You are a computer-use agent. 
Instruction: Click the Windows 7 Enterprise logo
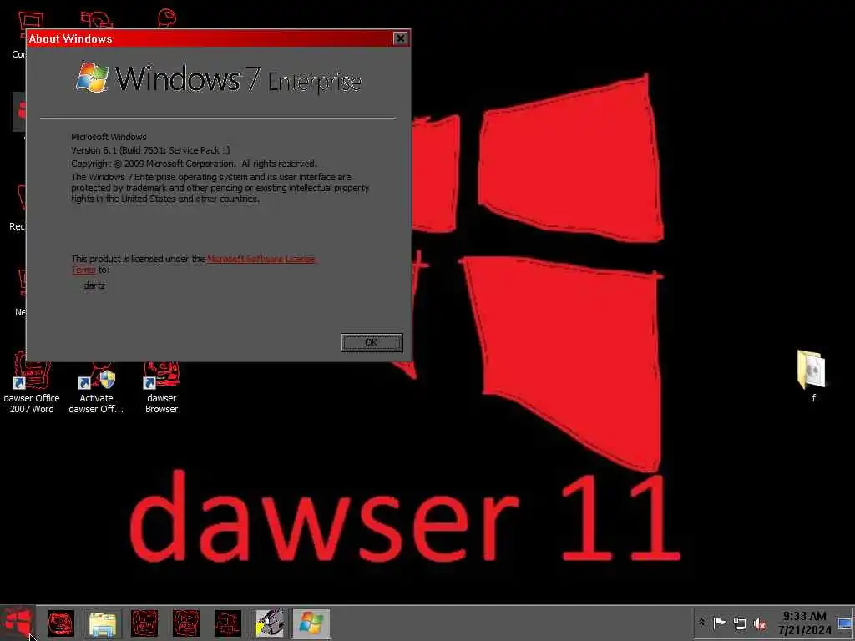tap(219, 78)
